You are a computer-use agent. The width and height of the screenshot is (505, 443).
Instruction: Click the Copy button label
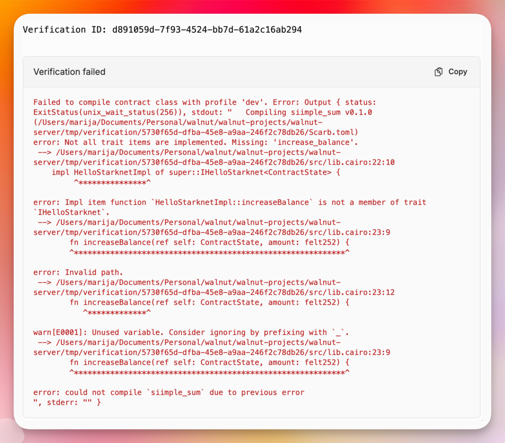[x=457, y=72]
